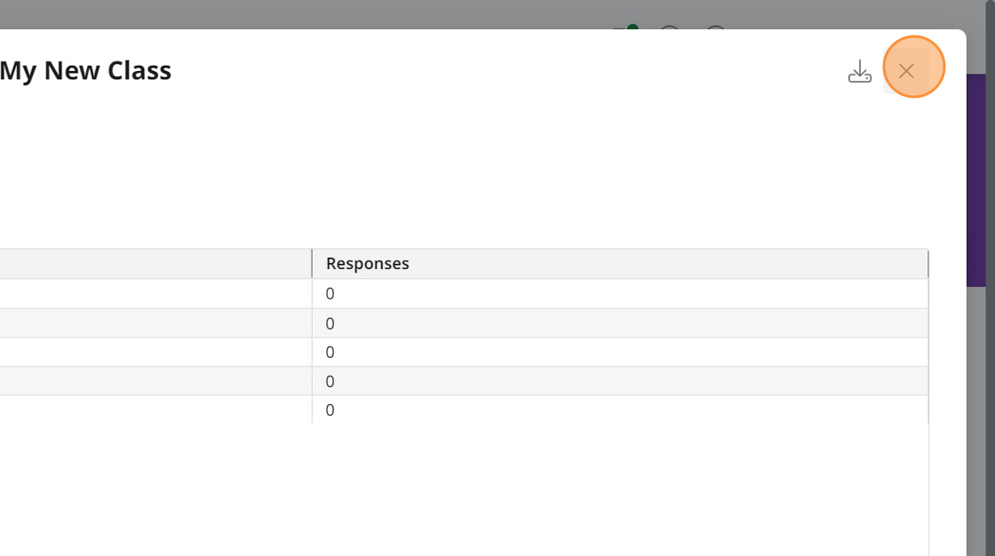Sort by the Responses column header
The width and height of the screenshot is (995, 556).
(368, 264)
